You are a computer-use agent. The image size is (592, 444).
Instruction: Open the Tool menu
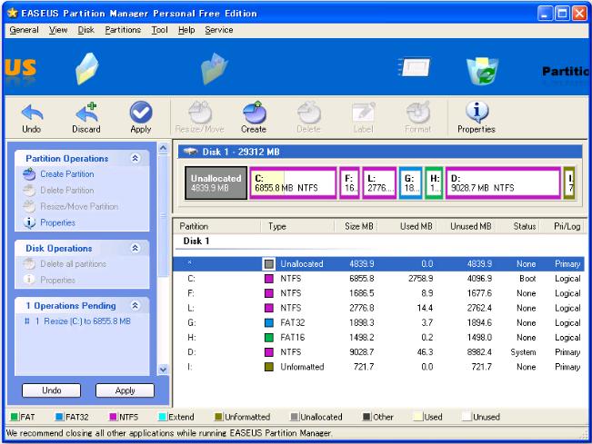tap(160, 30)
